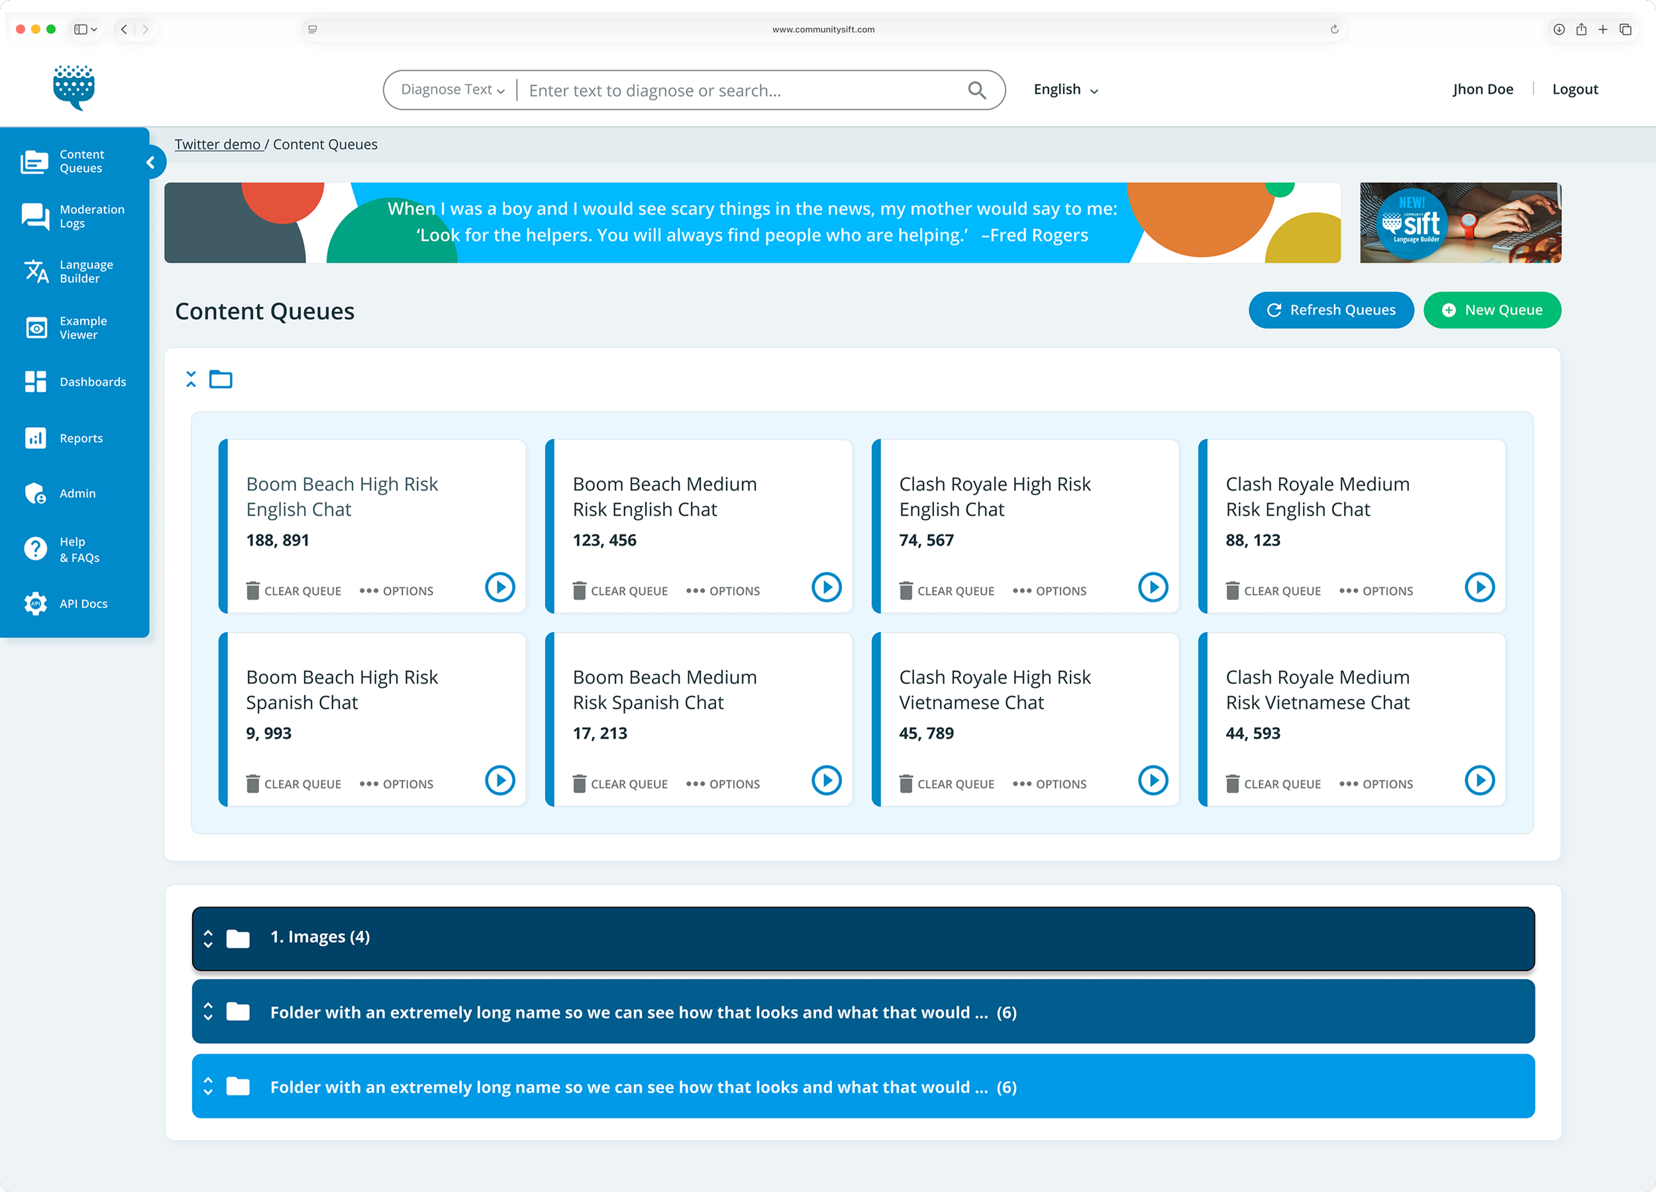Screen dimensions: 1656x1192
Task: Expand the bottom light-blue long-name folder arrows
Action: click(208, 1086)
